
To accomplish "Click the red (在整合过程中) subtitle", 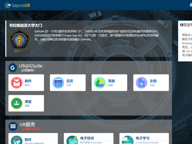I will point(31,129).
